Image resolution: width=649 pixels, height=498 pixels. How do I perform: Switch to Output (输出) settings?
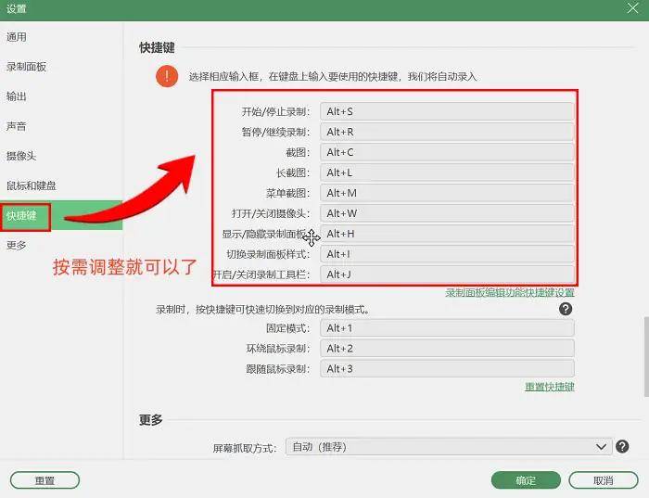coord(17,96)
